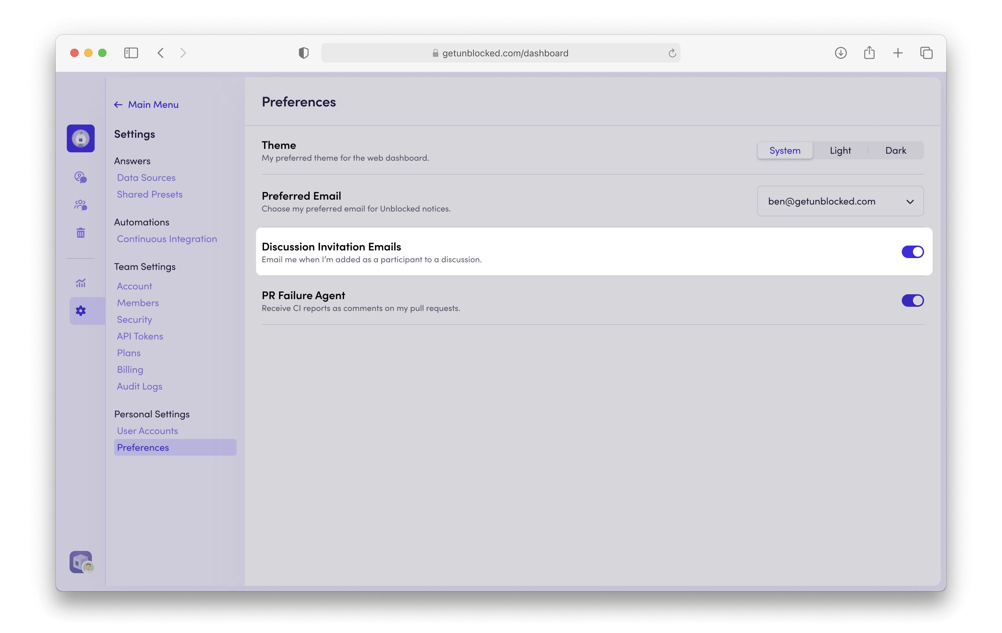
Task: Select the Dark theme option
Action: 895,151
